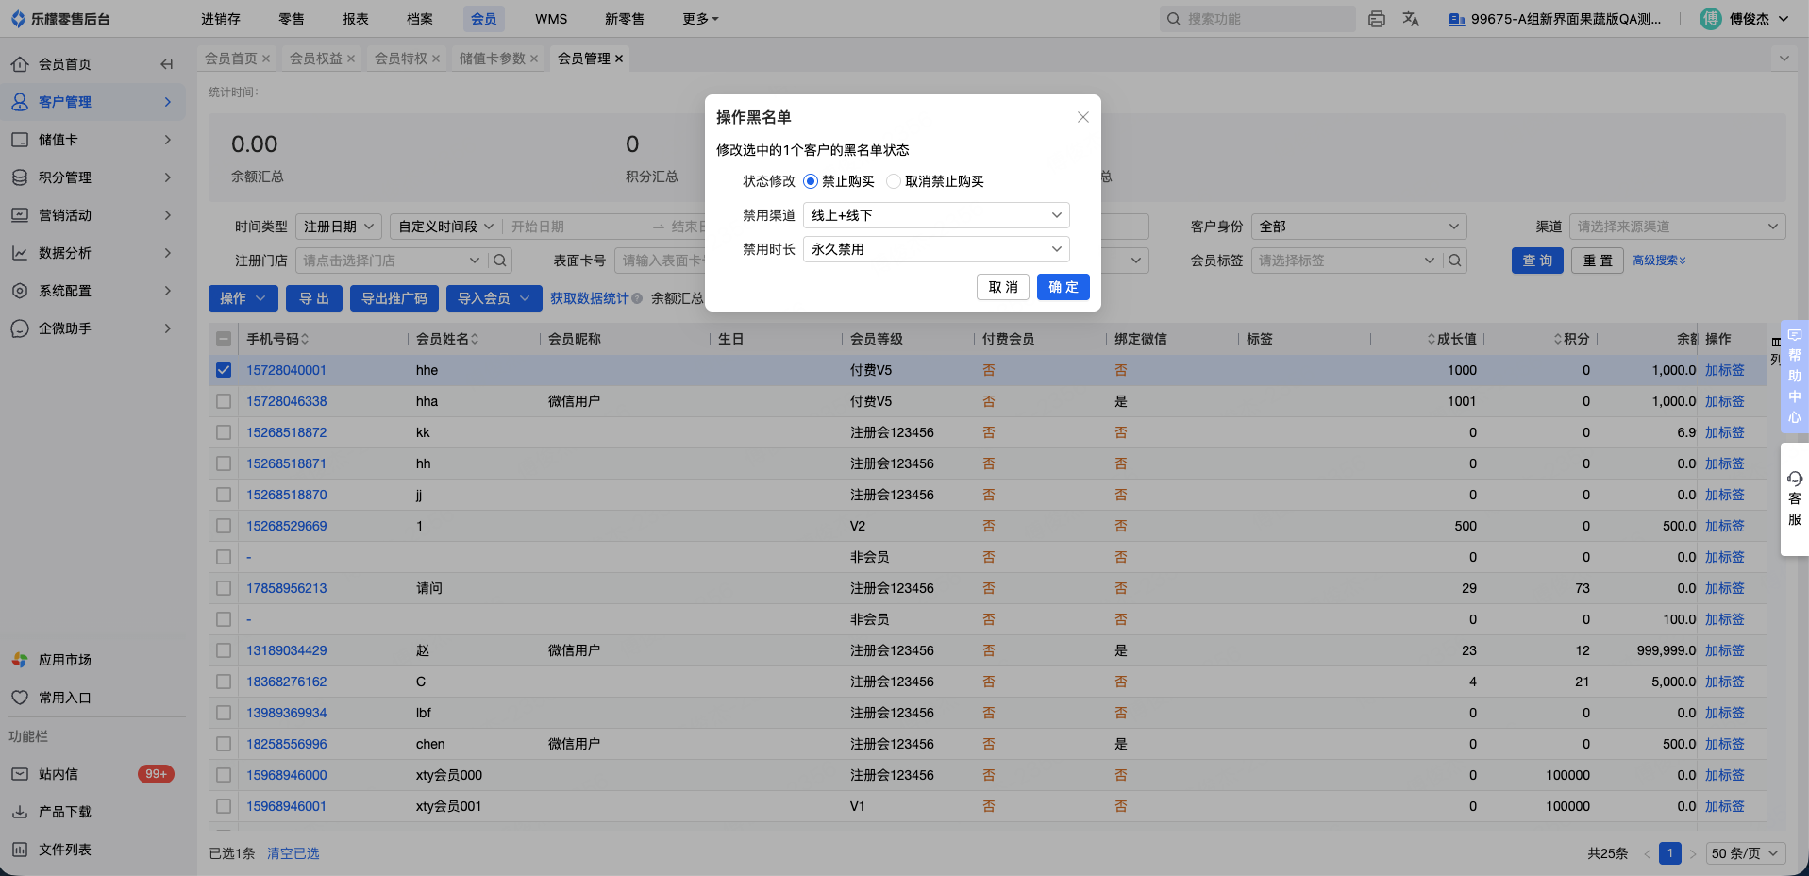Open 禁用时长 dropdown

point(936,249)
